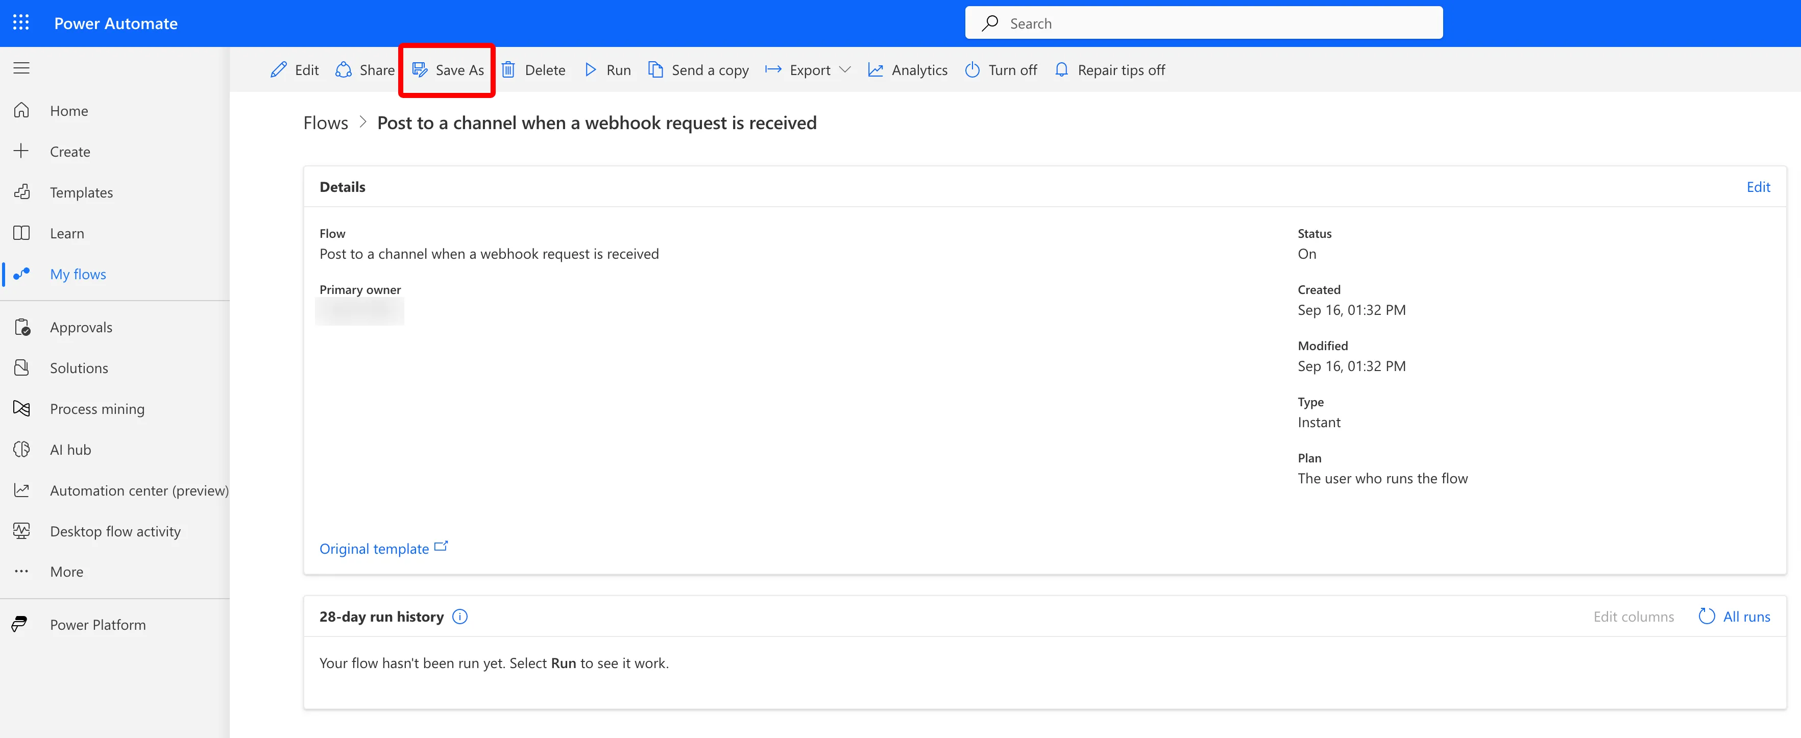
Task: Collapse the navigation hamburger menu
Action: pos(21,68)
